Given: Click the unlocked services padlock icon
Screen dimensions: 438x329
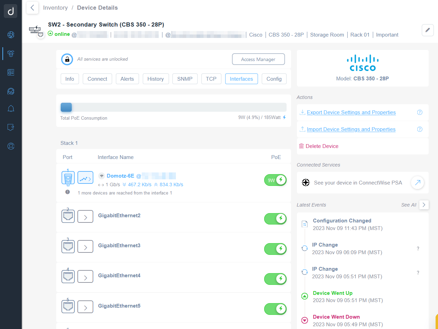Looking at the screenshot, I should pyautogui.click(x=67, y=59).
